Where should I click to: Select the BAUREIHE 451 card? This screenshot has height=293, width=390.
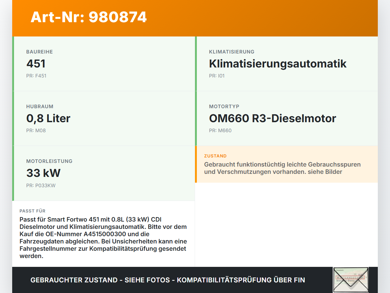coord(104,64)
